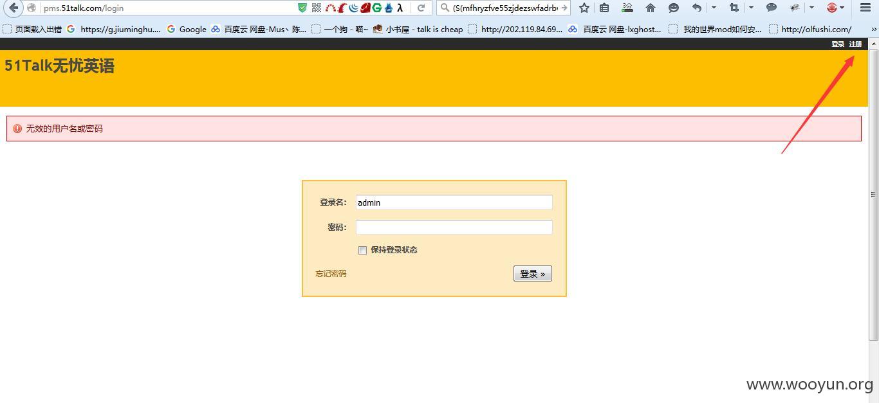This screenshot has height=403, width=879.
Task: Open the http://olfushi.com/ bookmark
Action: point(811,29)
